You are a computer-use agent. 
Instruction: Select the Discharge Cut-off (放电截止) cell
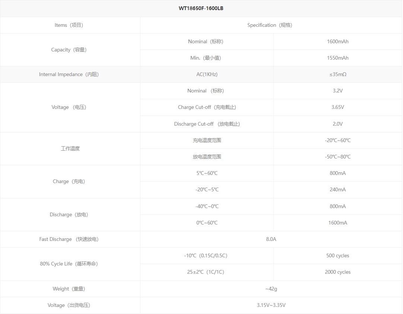(x=207, y=124)
